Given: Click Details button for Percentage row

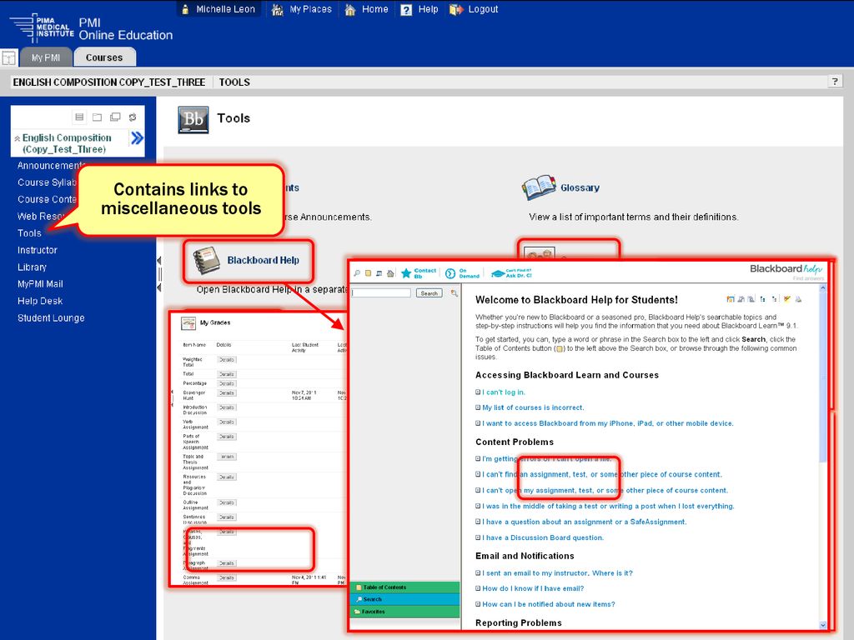Looking at the screenshot, I should 227,383.
